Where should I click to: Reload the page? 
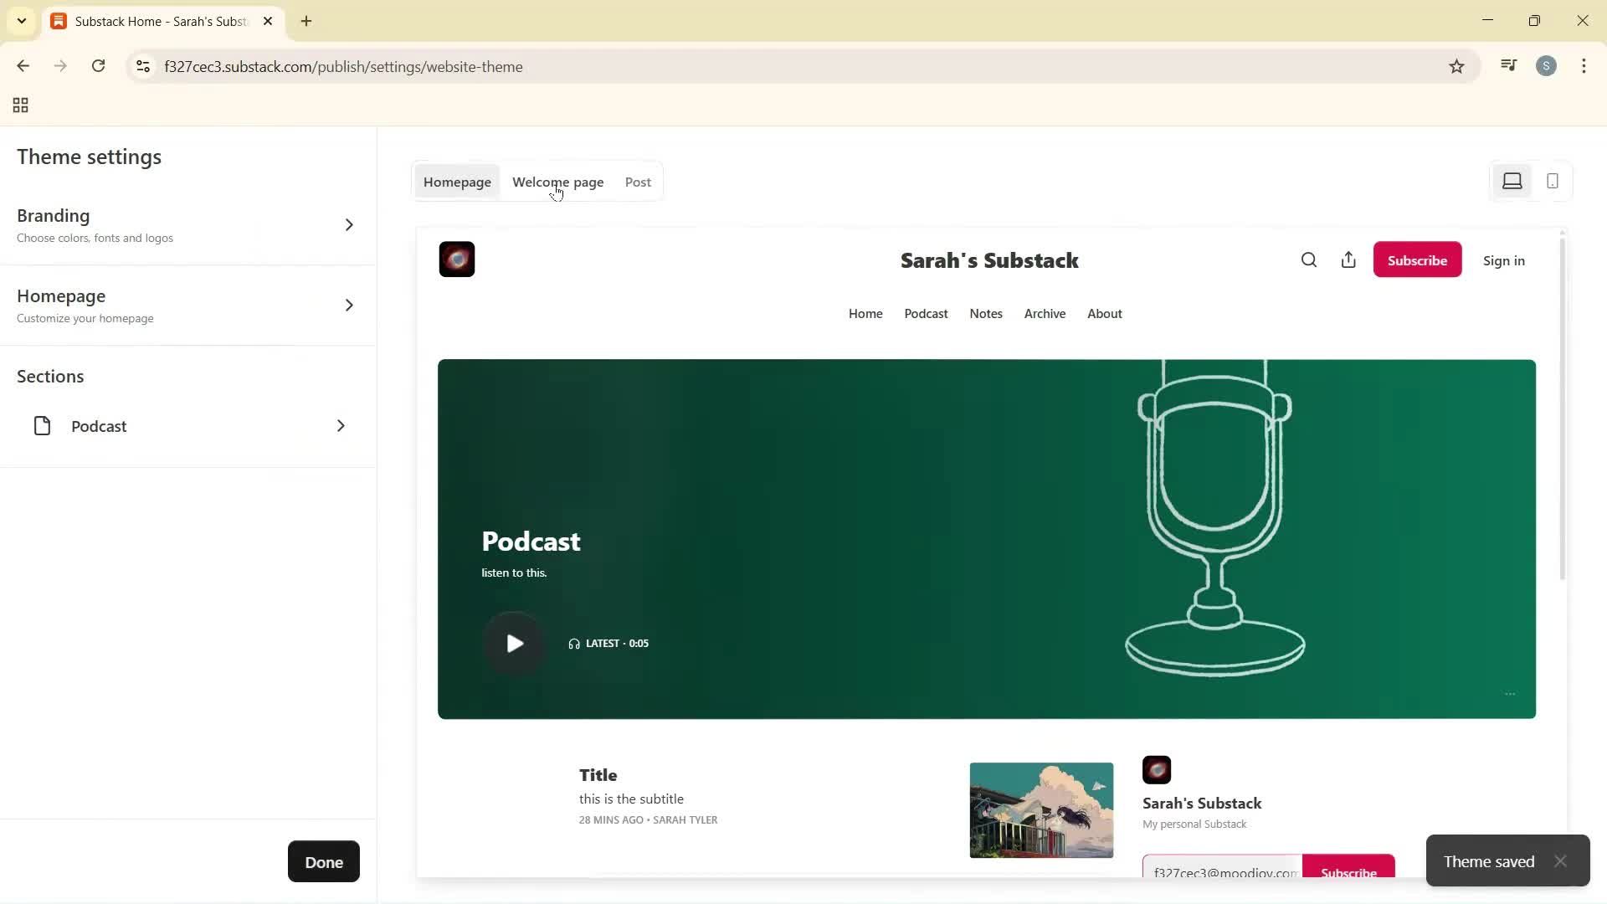pyautogui.click(x=98, y=66)
